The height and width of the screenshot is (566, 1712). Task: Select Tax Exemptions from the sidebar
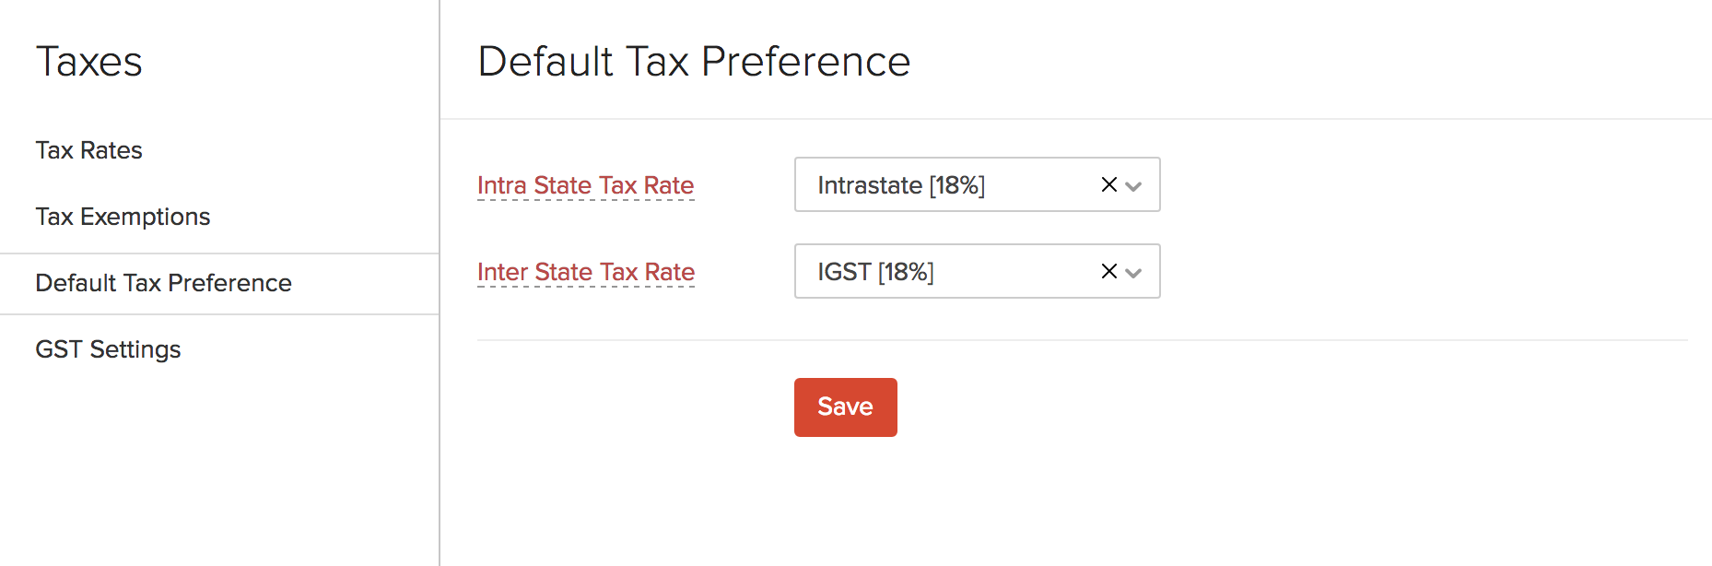click(x=123, y=217)
